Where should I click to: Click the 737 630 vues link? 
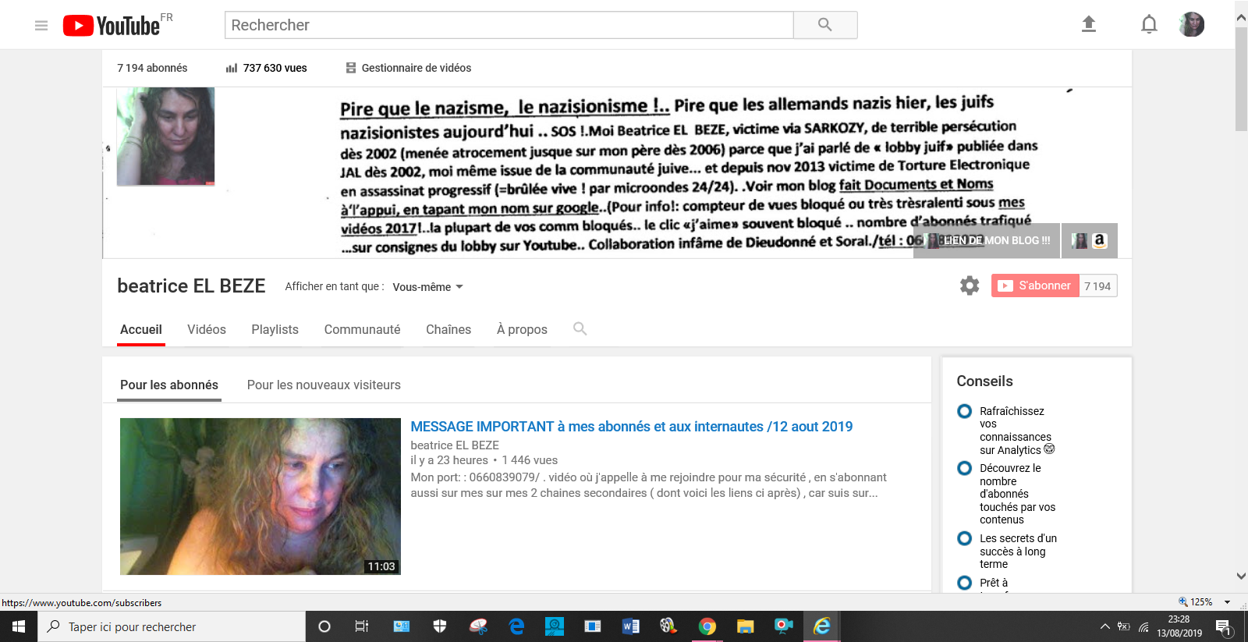point(275,68)
